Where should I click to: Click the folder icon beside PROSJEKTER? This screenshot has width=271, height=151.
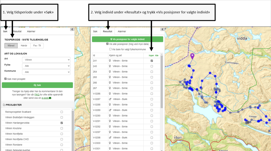(4, 105)
